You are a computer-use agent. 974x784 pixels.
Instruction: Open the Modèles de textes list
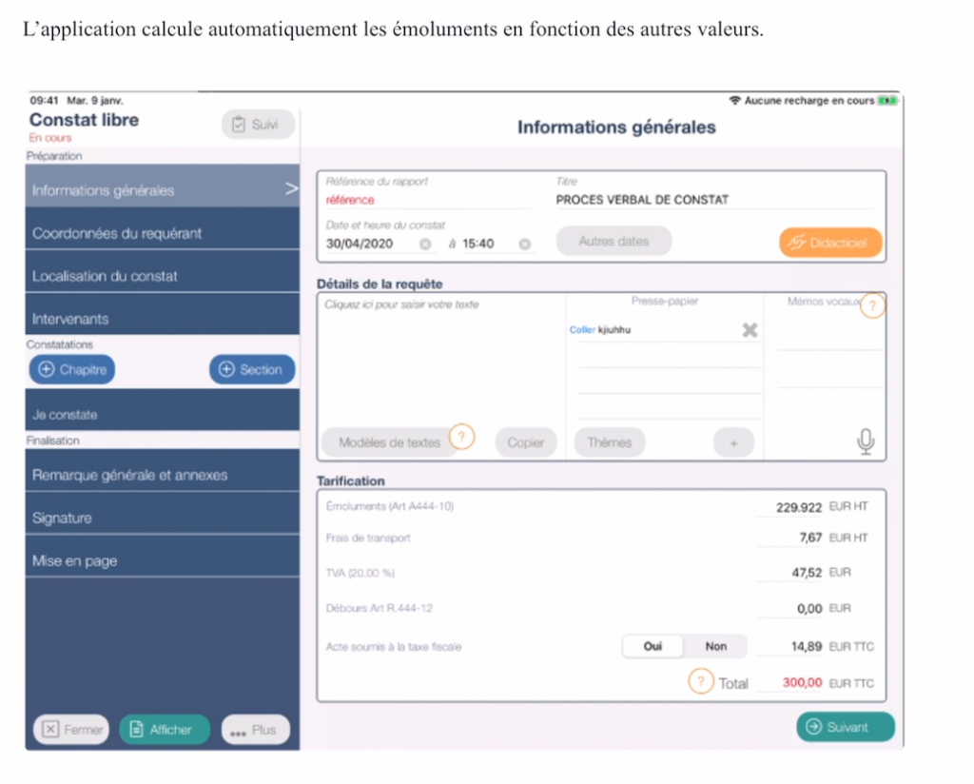389,442
